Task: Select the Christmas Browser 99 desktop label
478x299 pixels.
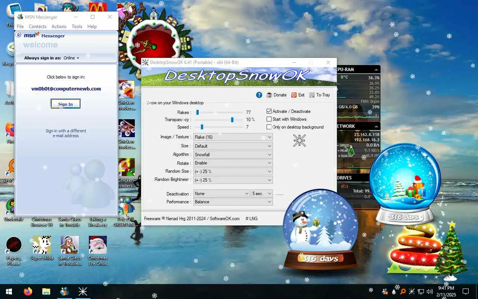Action: click(41, 222)
